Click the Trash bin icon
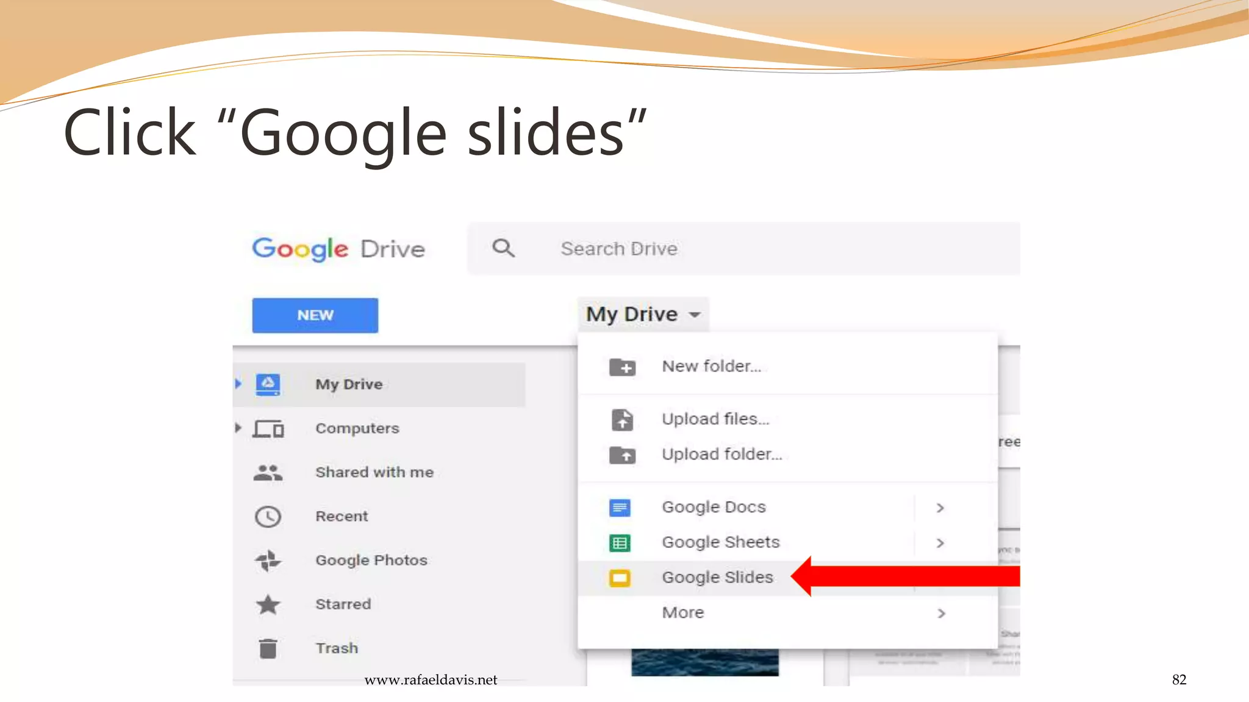Image resolution: width=1249 pixels, height=702 pixels. pyautogui.click(x=268, y=648)
